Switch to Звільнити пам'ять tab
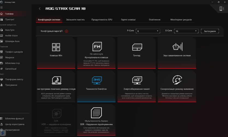This screenshot has width=228, height=137. 75,20
